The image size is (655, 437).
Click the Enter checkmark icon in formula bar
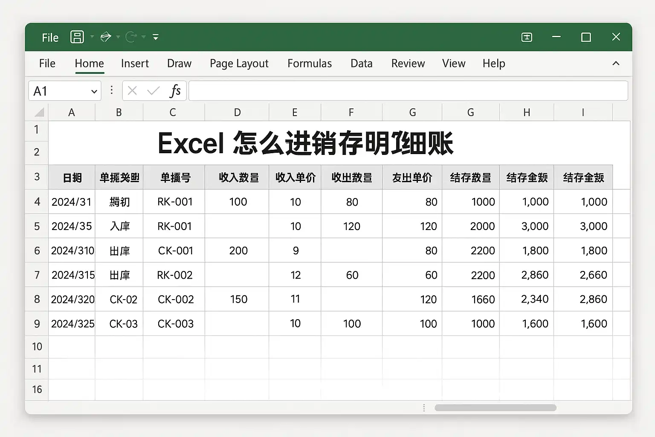(153, 91)
